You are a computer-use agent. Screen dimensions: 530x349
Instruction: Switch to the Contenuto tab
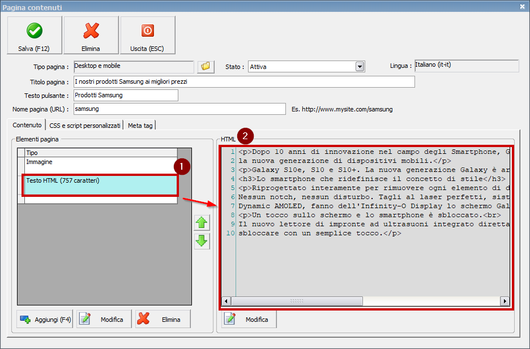(27, 125)
